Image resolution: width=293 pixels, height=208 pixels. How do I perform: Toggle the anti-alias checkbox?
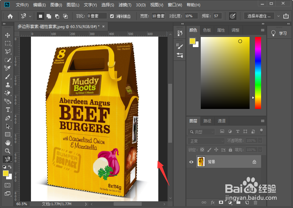[x=112, y=16]
